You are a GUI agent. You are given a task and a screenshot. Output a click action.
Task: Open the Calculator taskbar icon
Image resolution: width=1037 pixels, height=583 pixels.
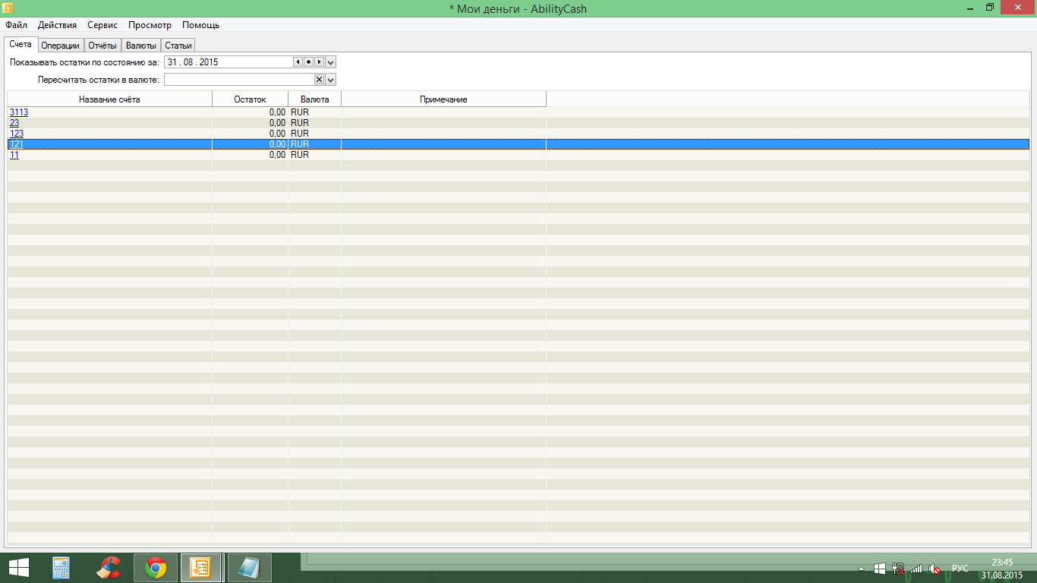click(x=61, y=568)
